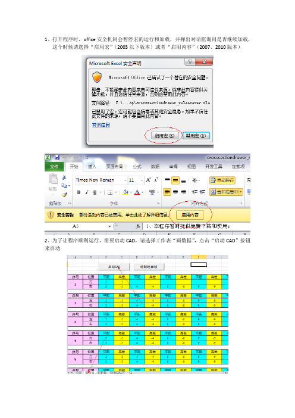Click the Orientation text angle icon

195,180
